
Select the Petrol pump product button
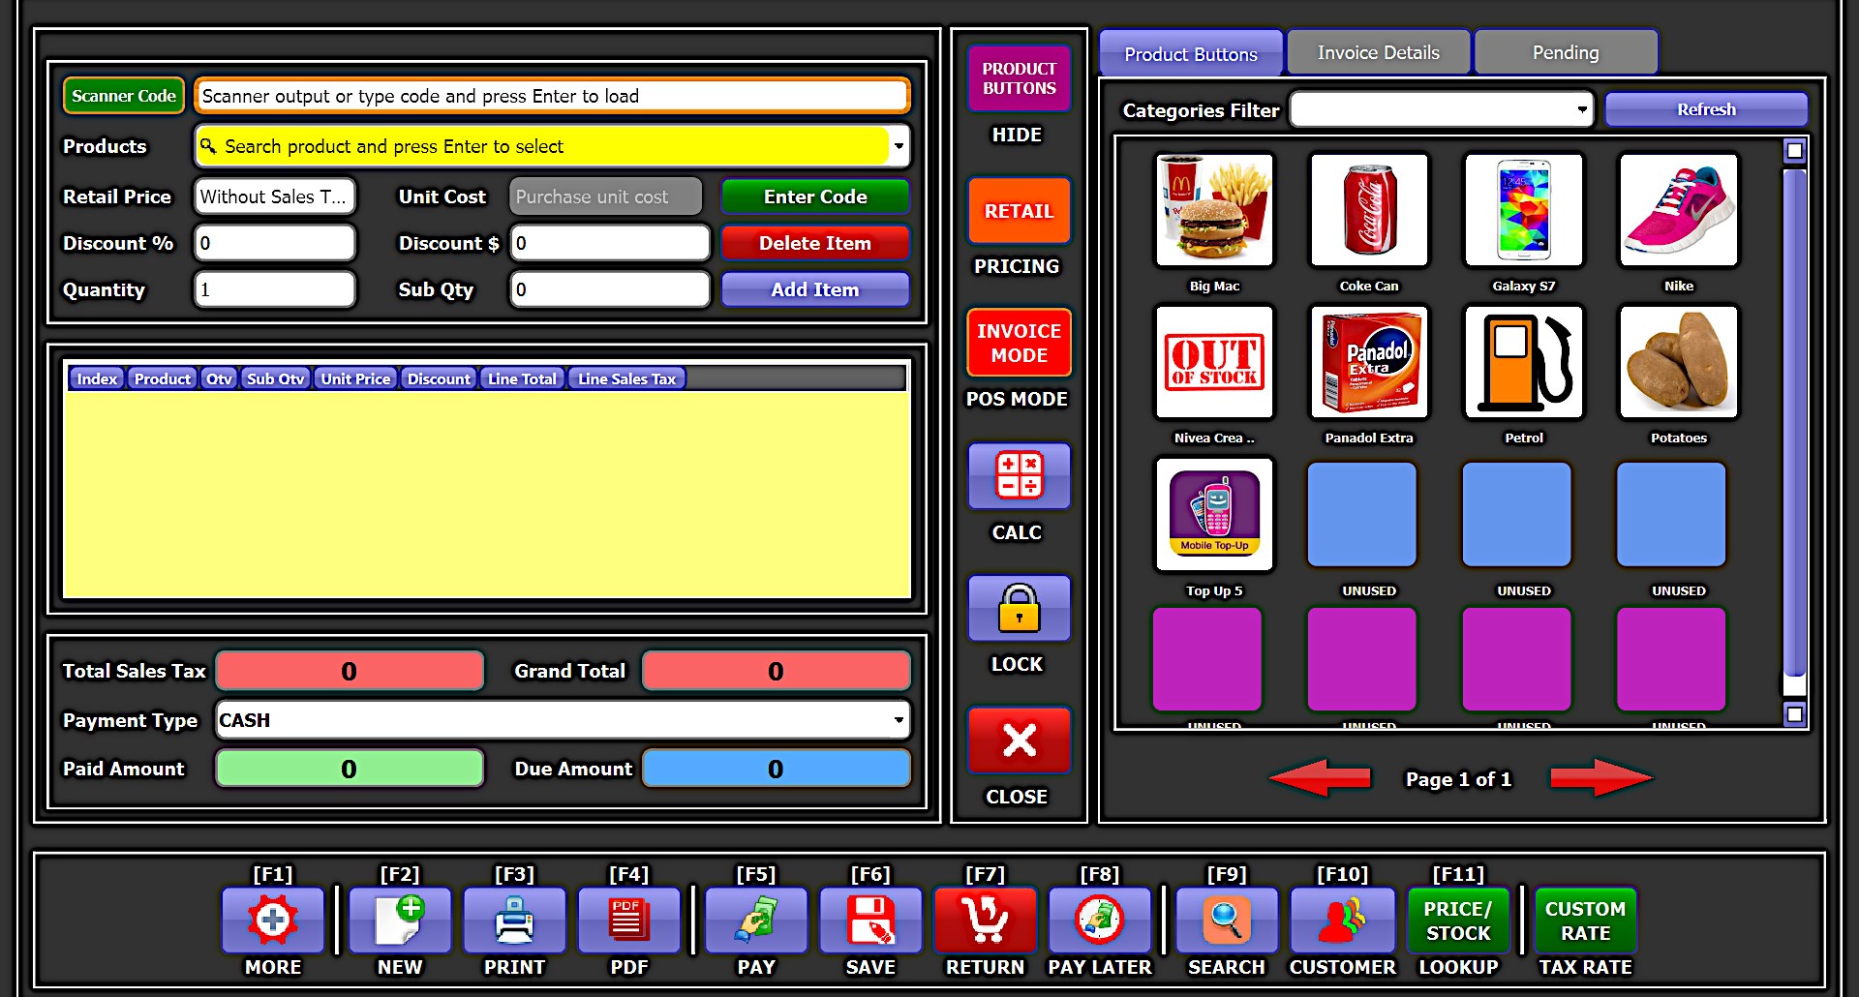coord(1524,362)
